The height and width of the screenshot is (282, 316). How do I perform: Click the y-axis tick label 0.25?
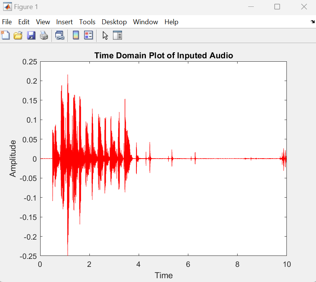coord(30,62)
